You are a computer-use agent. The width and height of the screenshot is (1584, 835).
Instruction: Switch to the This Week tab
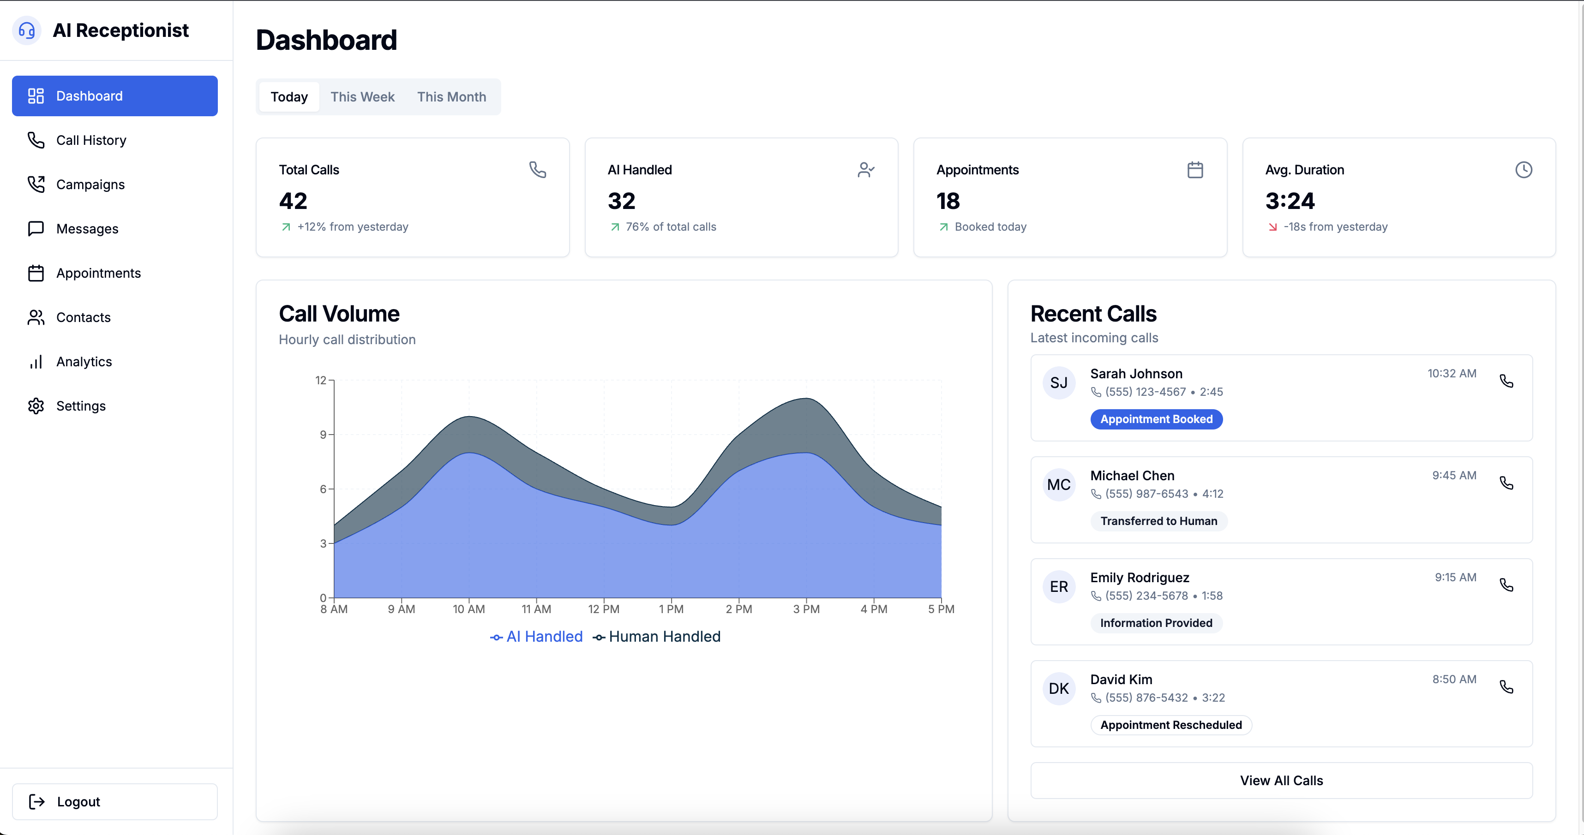pyautogui.click(x=362, y=96)
